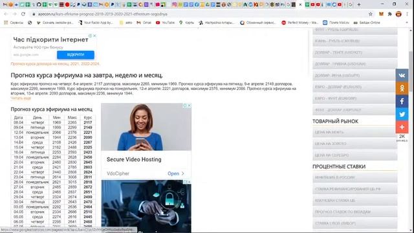Open more share options plus button
Viewport: 414px width, 233px height.
coord(402,127)
